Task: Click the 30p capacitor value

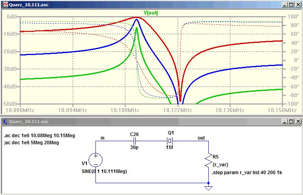Action: coord(134,147)
